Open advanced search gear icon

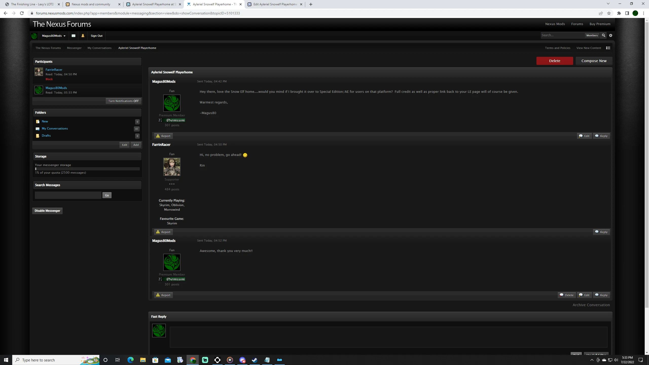(x=611, y=35)
